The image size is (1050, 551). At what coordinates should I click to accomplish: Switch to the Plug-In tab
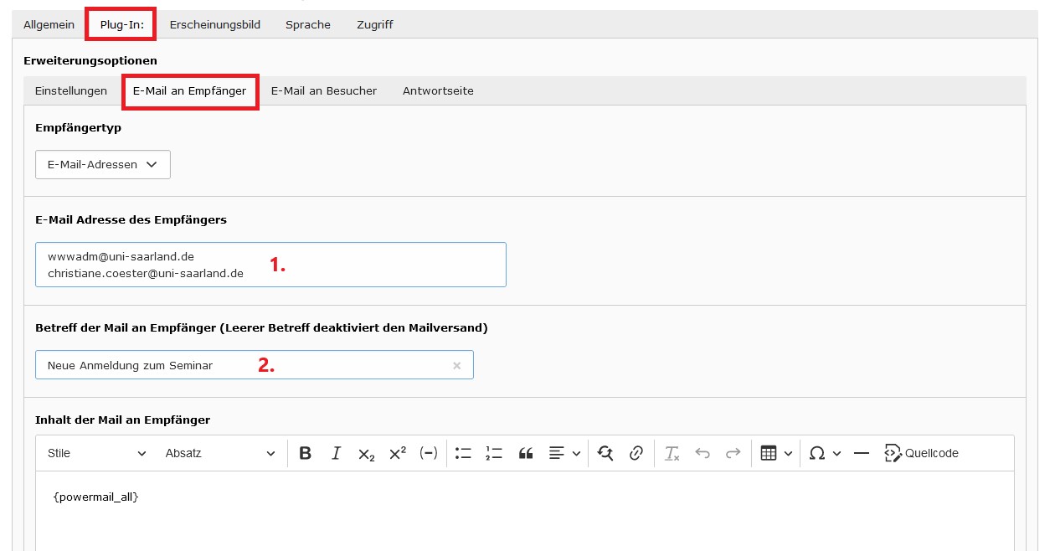coord(121,24)
